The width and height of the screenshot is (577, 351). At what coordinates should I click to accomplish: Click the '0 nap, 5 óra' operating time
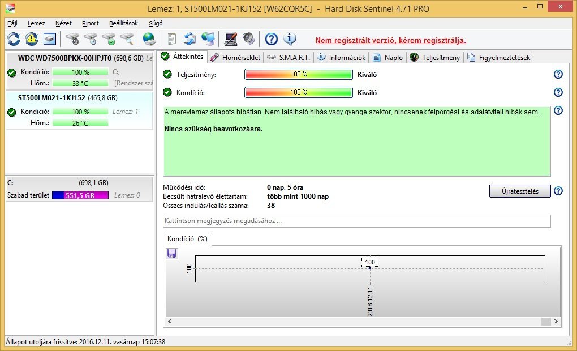tap(285, 187)
